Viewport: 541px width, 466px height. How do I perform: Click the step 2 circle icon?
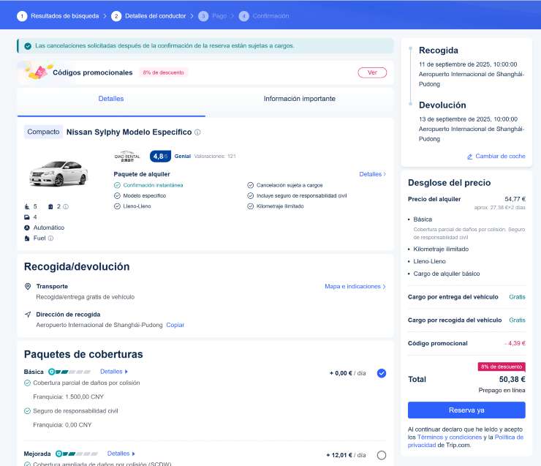(116, 16)
